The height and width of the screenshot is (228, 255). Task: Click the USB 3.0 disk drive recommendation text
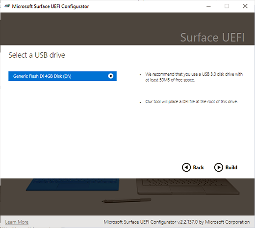(x=194, y=77)
